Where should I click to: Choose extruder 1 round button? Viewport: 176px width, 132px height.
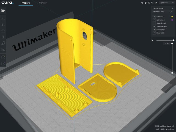[x=3, y=57]
